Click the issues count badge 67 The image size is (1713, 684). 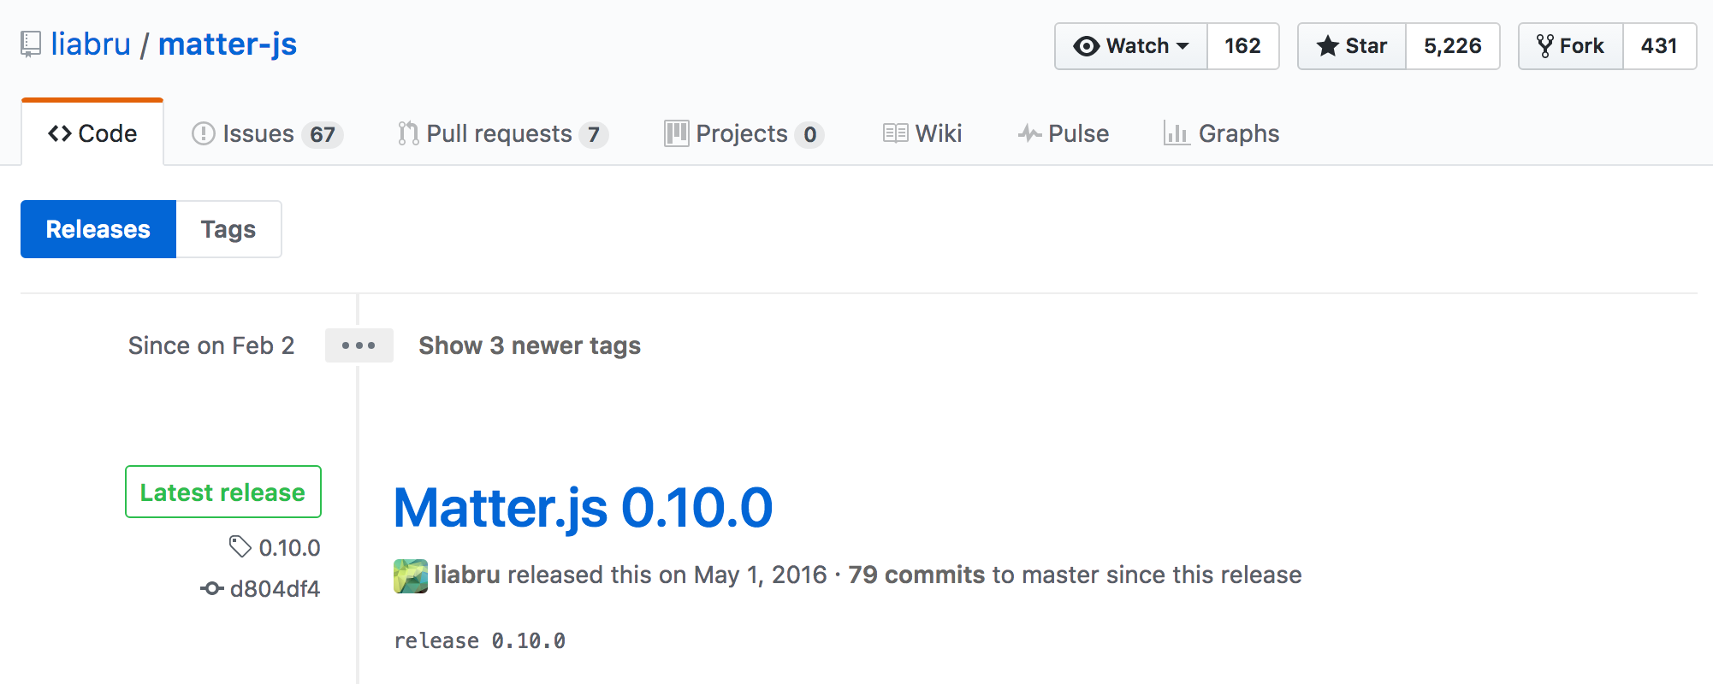pos(323,134)
